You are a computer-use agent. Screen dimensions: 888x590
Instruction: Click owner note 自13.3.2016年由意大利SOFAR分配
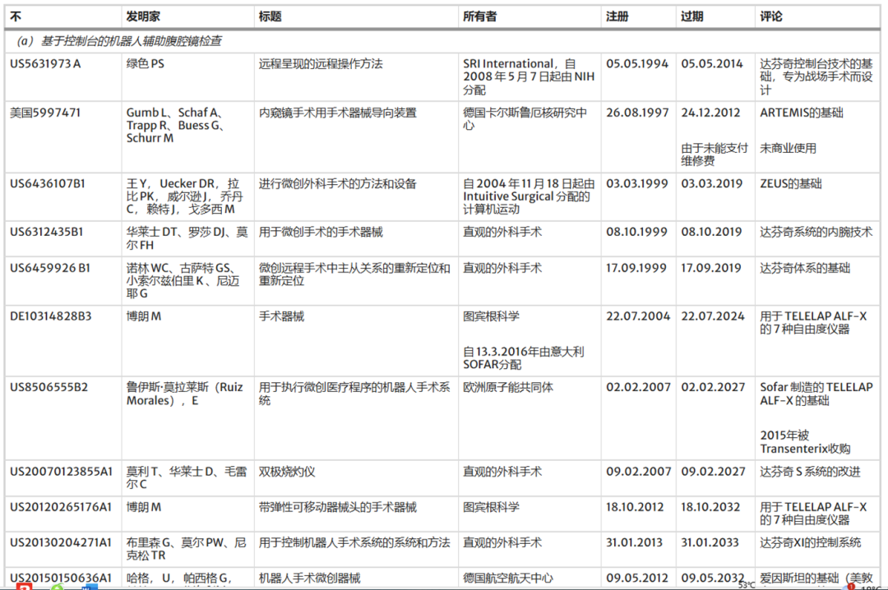[523, 357]
